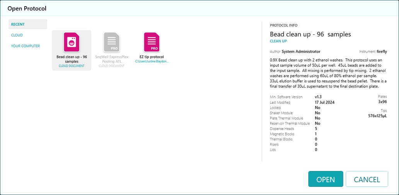Image resolution: width=399 pixels, height=195 pixels.
Task: Click the EZ tip protocol file path
Action: point(152,62)
